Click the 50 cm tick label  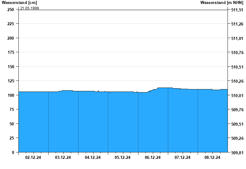pyautogui.click(x=12, y=124)
